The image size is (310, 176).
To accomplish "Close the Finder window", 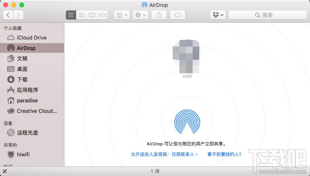I will pos(5,5).
